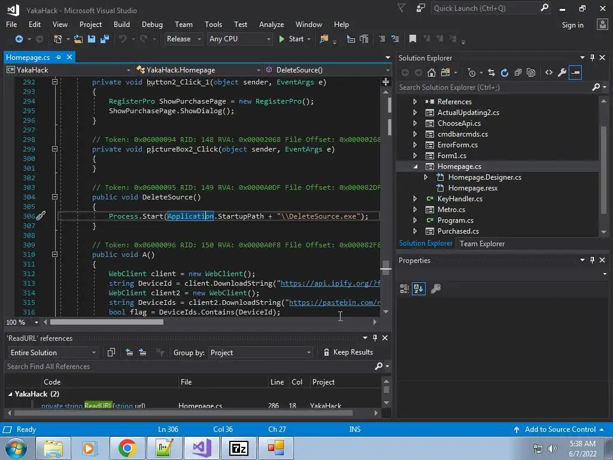Go to previous location in references panel

(x=129, y=352)
